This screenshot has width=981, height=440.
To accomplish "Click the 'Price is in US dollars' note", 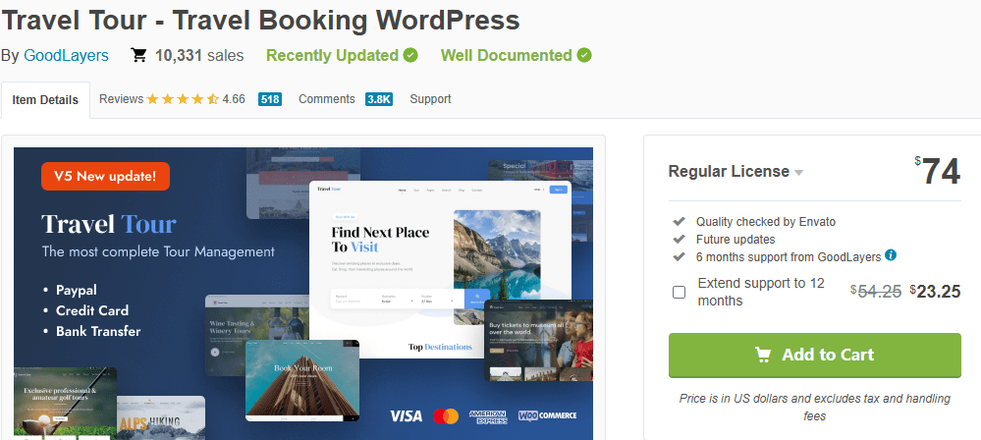I will (x=815, y=407).
